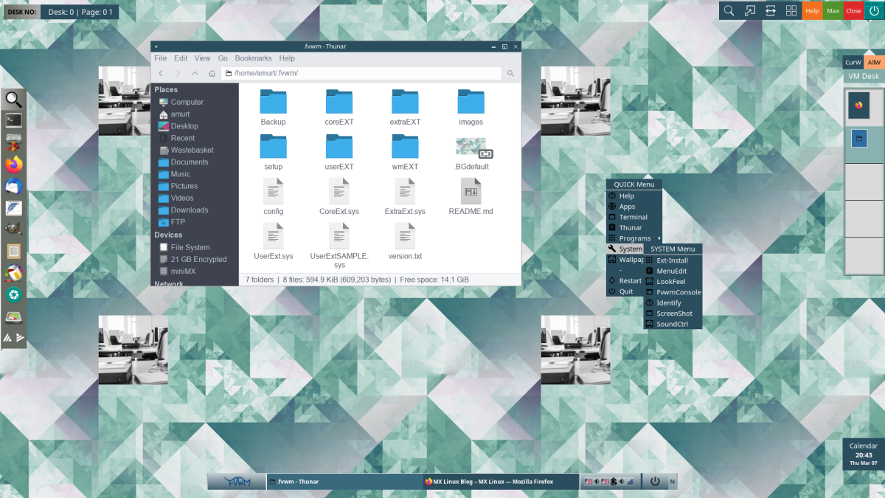Select the version.txt file
885x498 pixels.
click(405, 242)
